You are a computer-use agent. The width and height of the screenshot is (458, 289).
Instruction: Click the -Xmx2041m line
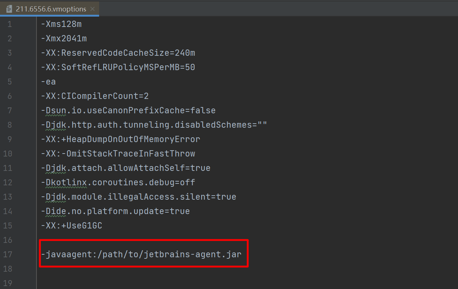coord(64,38)
